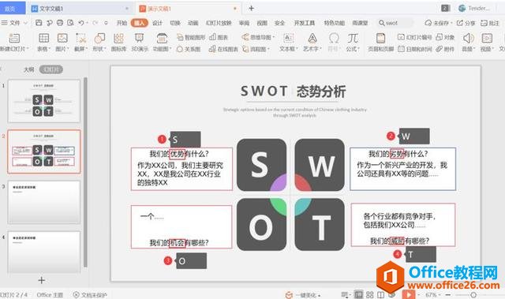Insert a 文本框 text box
The image size is (505, 299).
point(288,42)
